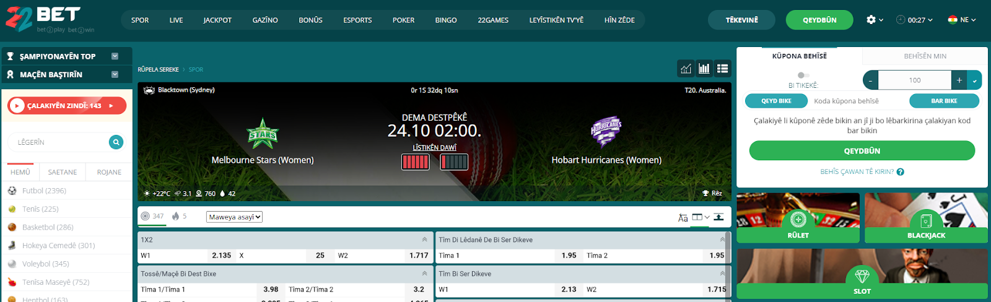Switch to the list view icon
The image size is (991, 302).
point(722,69)
